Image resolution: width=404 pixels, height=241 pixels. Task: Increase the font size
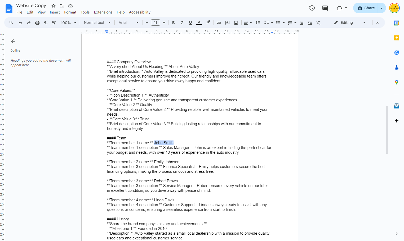(164, 23)
